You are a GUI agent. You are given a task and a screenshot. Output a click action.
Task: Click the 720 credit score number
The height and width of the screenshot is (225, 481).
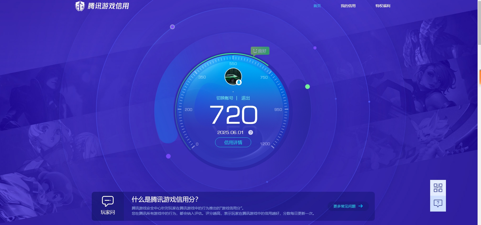coord(234,115)
